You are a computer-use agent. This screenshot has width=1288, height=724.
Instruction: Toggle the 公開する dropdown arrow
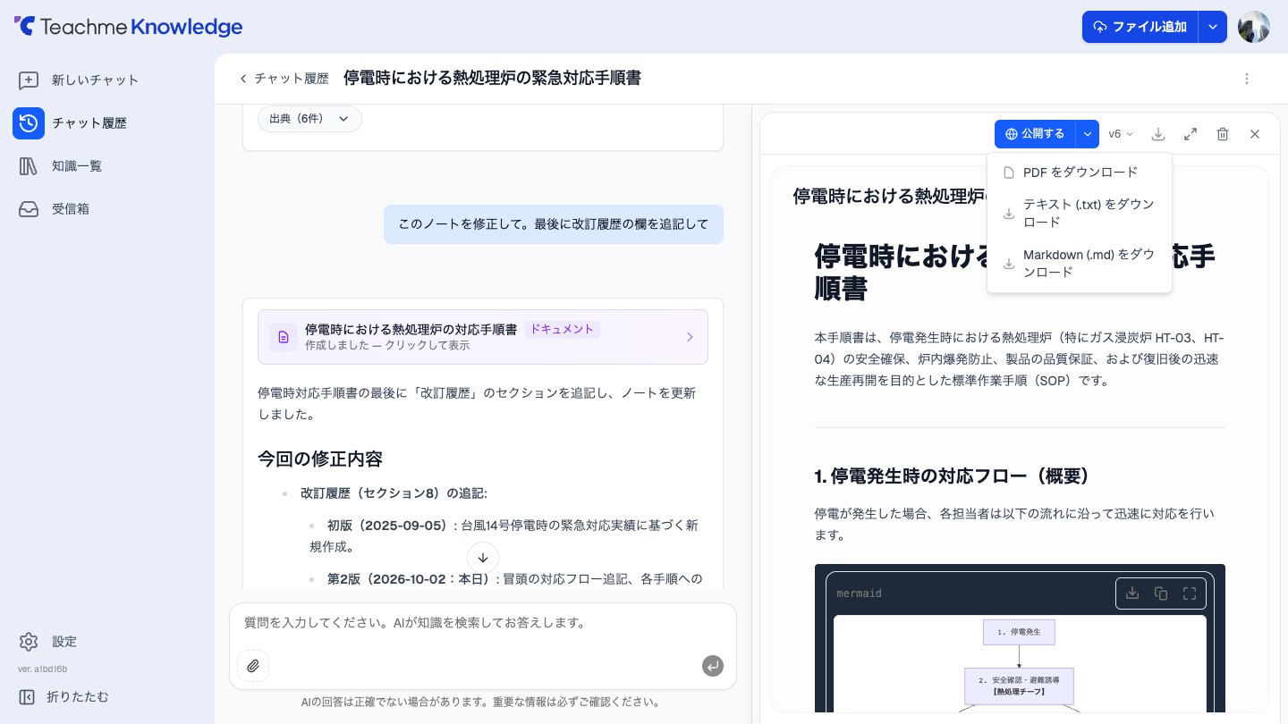(1087, 134)
